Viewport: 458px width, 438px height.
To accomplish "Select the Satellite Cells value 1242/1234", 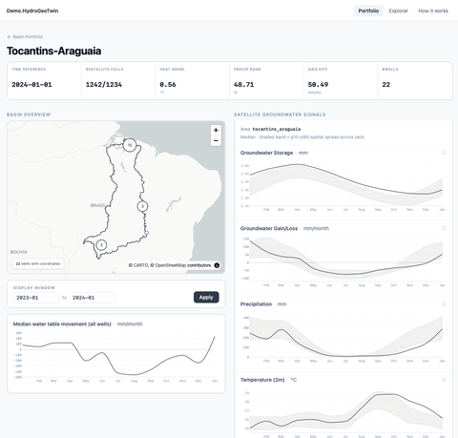I will [104, 85].
